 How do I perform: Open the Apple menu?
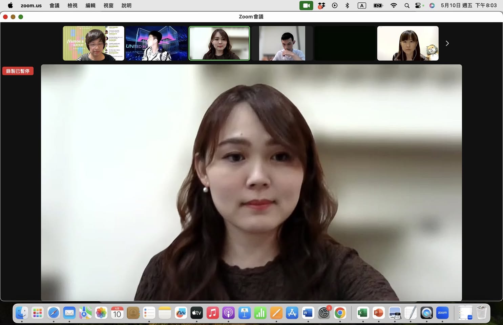pyautogui.click(x=10, y=5)
